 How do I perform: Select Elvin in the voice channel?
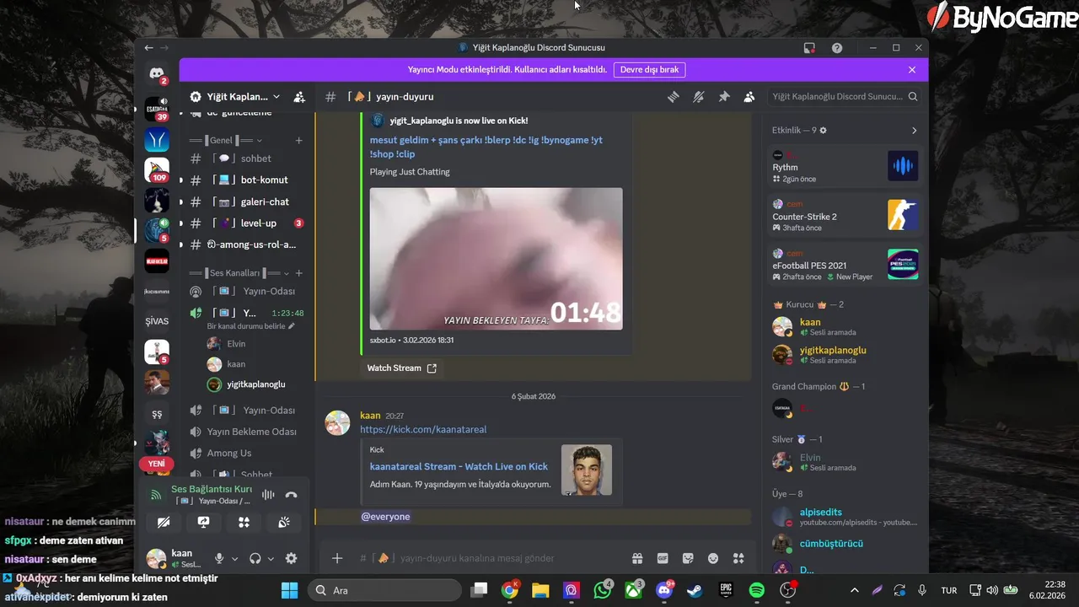253,343
